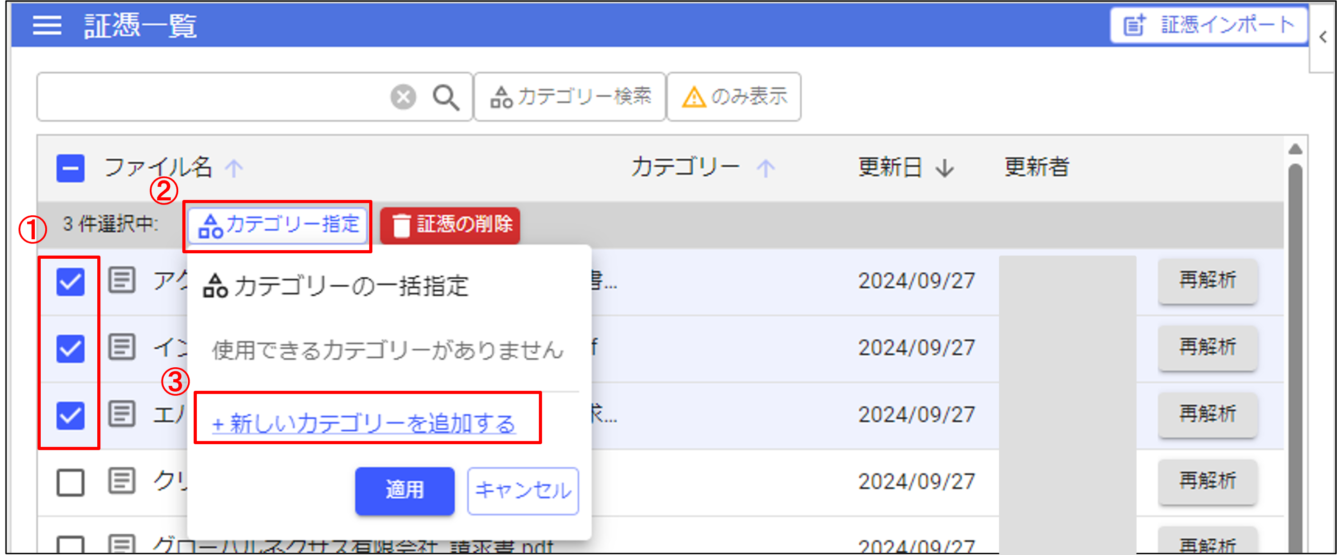Open the hamburger navigation menu
Image resolution: width=1337 pixels, height=555 pixels.
point(47,25)
